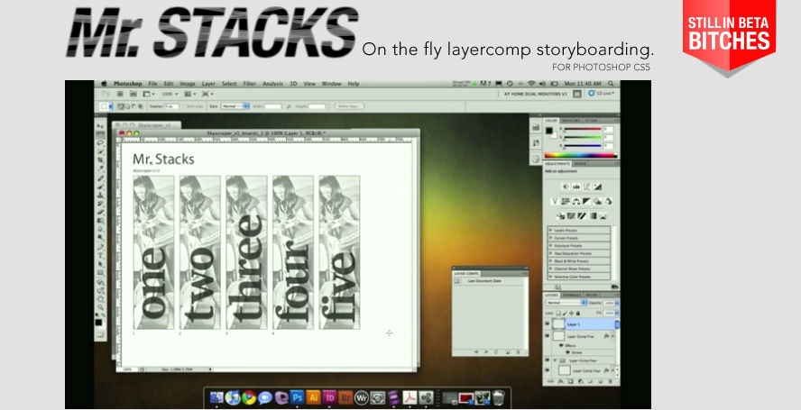Click the Layer 1 thumbnail
The image size is (801, 410).
pyautogui.click(x=558, y=323)
